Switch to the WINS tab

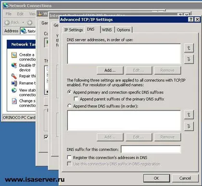tap(107, 30)
